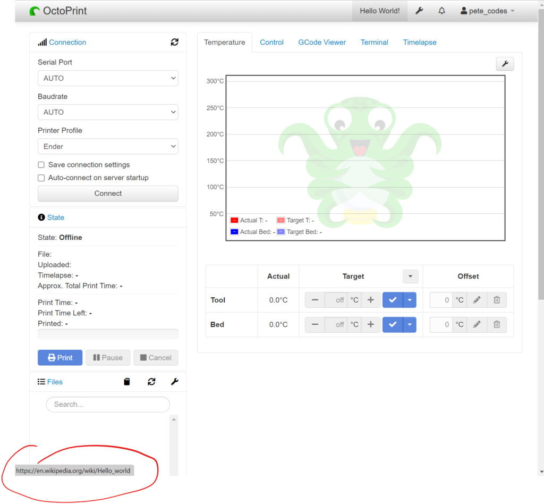Edit Bed offset with pencil icon

tap(477, 324)
